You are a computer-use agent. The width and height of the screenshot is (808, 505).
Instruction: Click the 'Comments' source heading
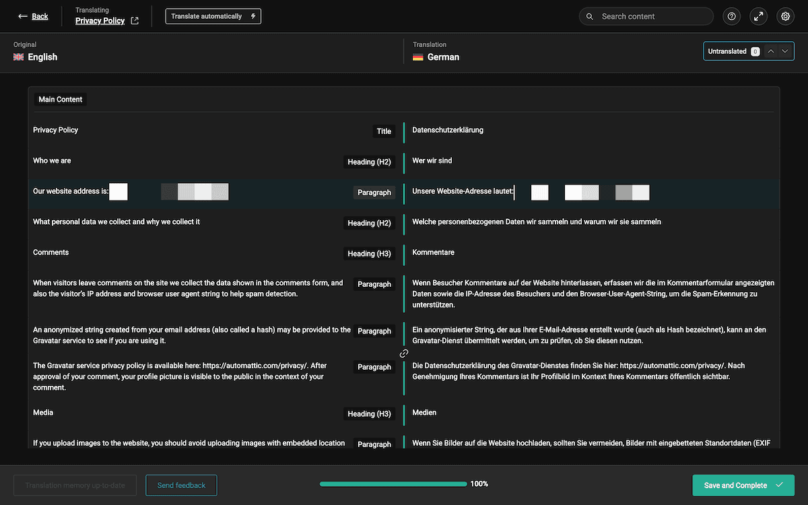51,252
